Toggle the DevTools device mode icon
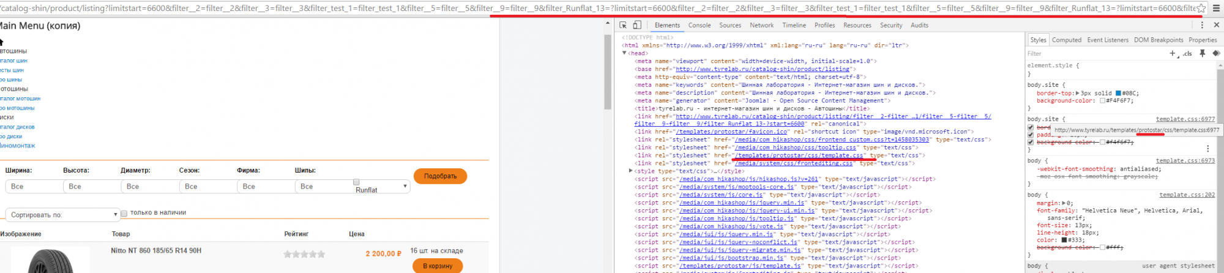This screenshot has height=273, width=1224. (637, 25)
